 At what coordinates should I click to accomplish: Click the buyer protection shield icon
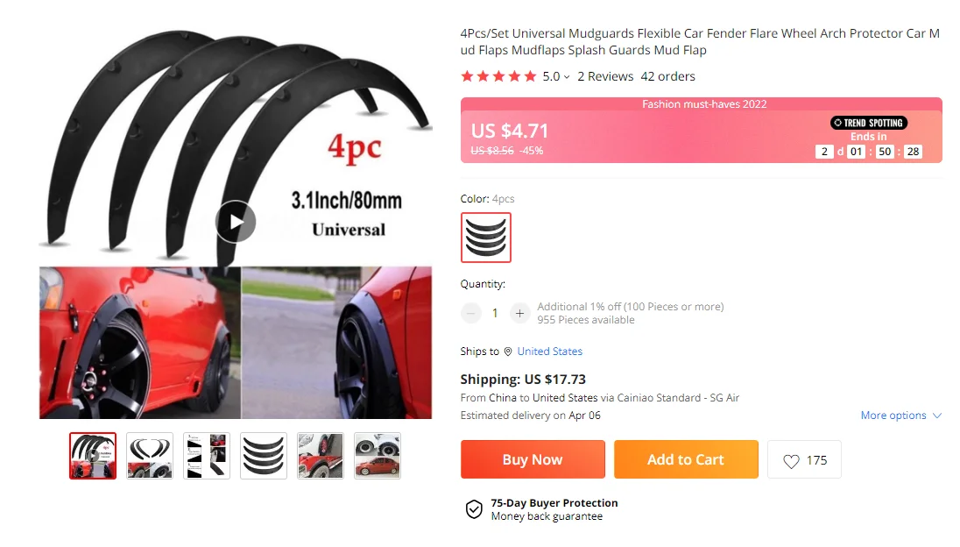(x=474, y=509)
